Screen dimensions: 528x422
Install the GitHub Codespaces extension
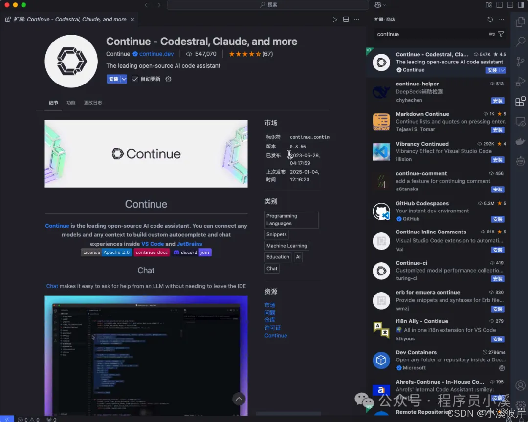[x=498, y=219]
